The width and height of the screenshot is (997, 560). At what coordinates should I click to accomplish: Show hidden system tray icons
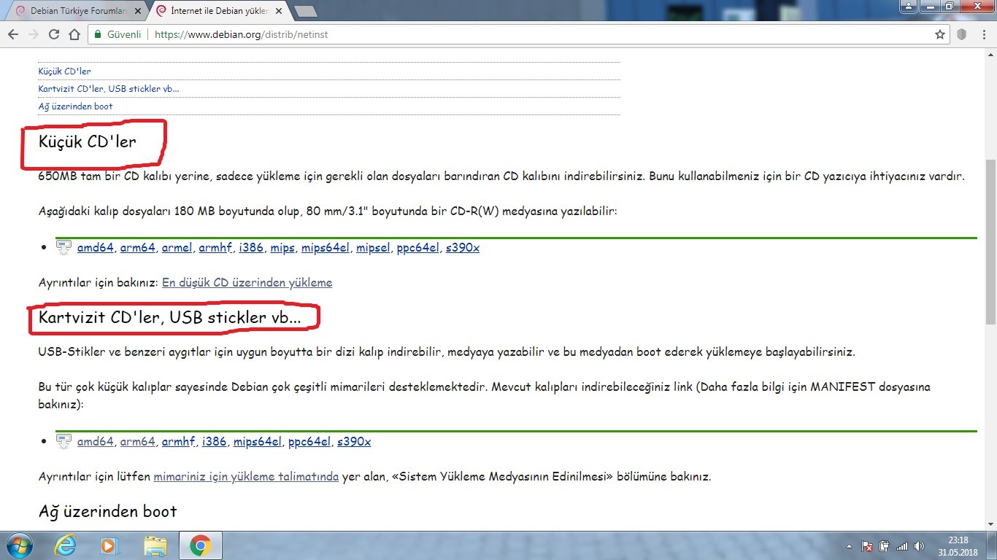(849, 546)
